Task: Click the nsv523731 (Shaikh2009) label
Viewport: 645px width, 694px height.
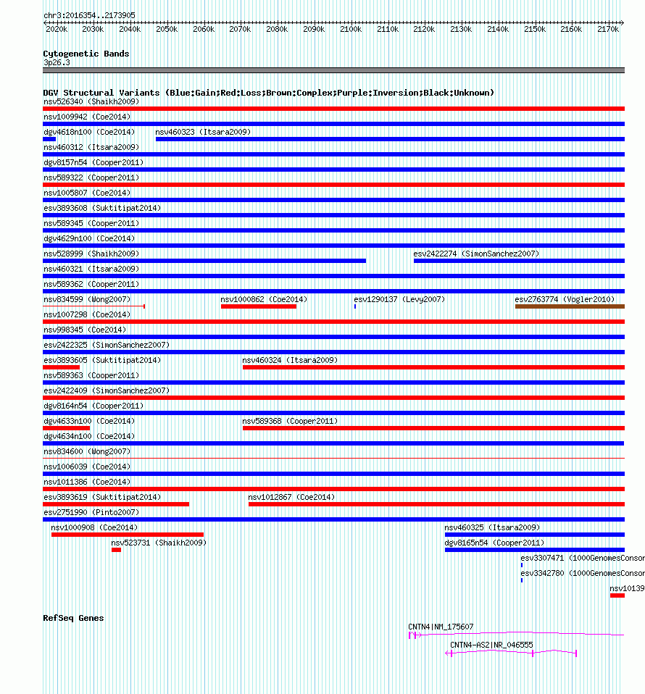Action: pyautogui.click(x=159, y=543)
